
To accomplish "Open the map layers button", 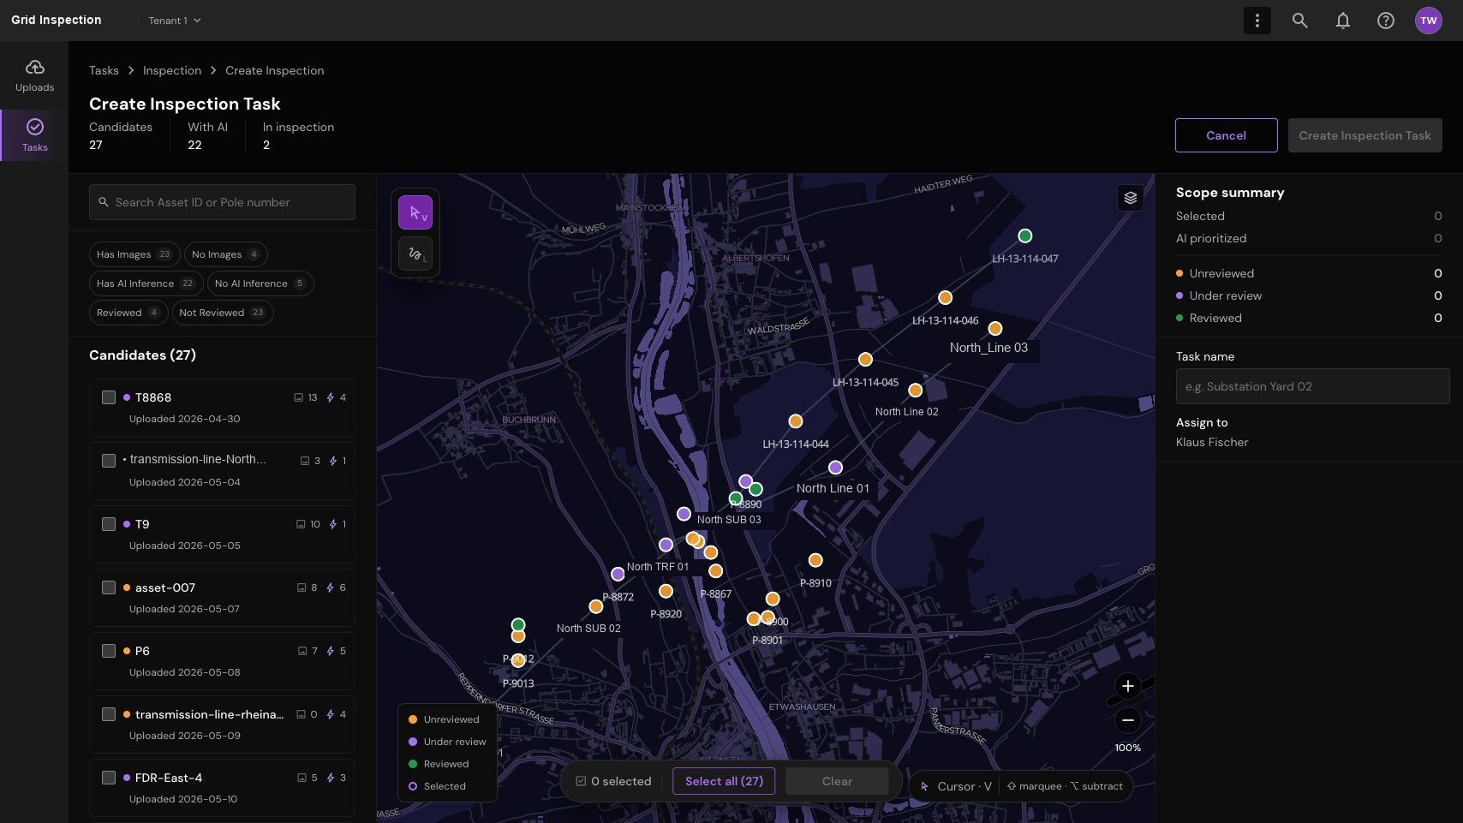I will (x=1131, y=198).
